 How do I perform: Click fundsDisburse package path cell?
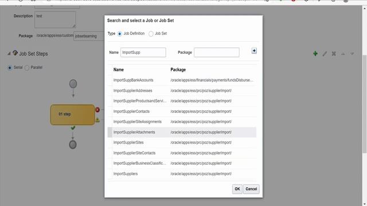(212, 80)
